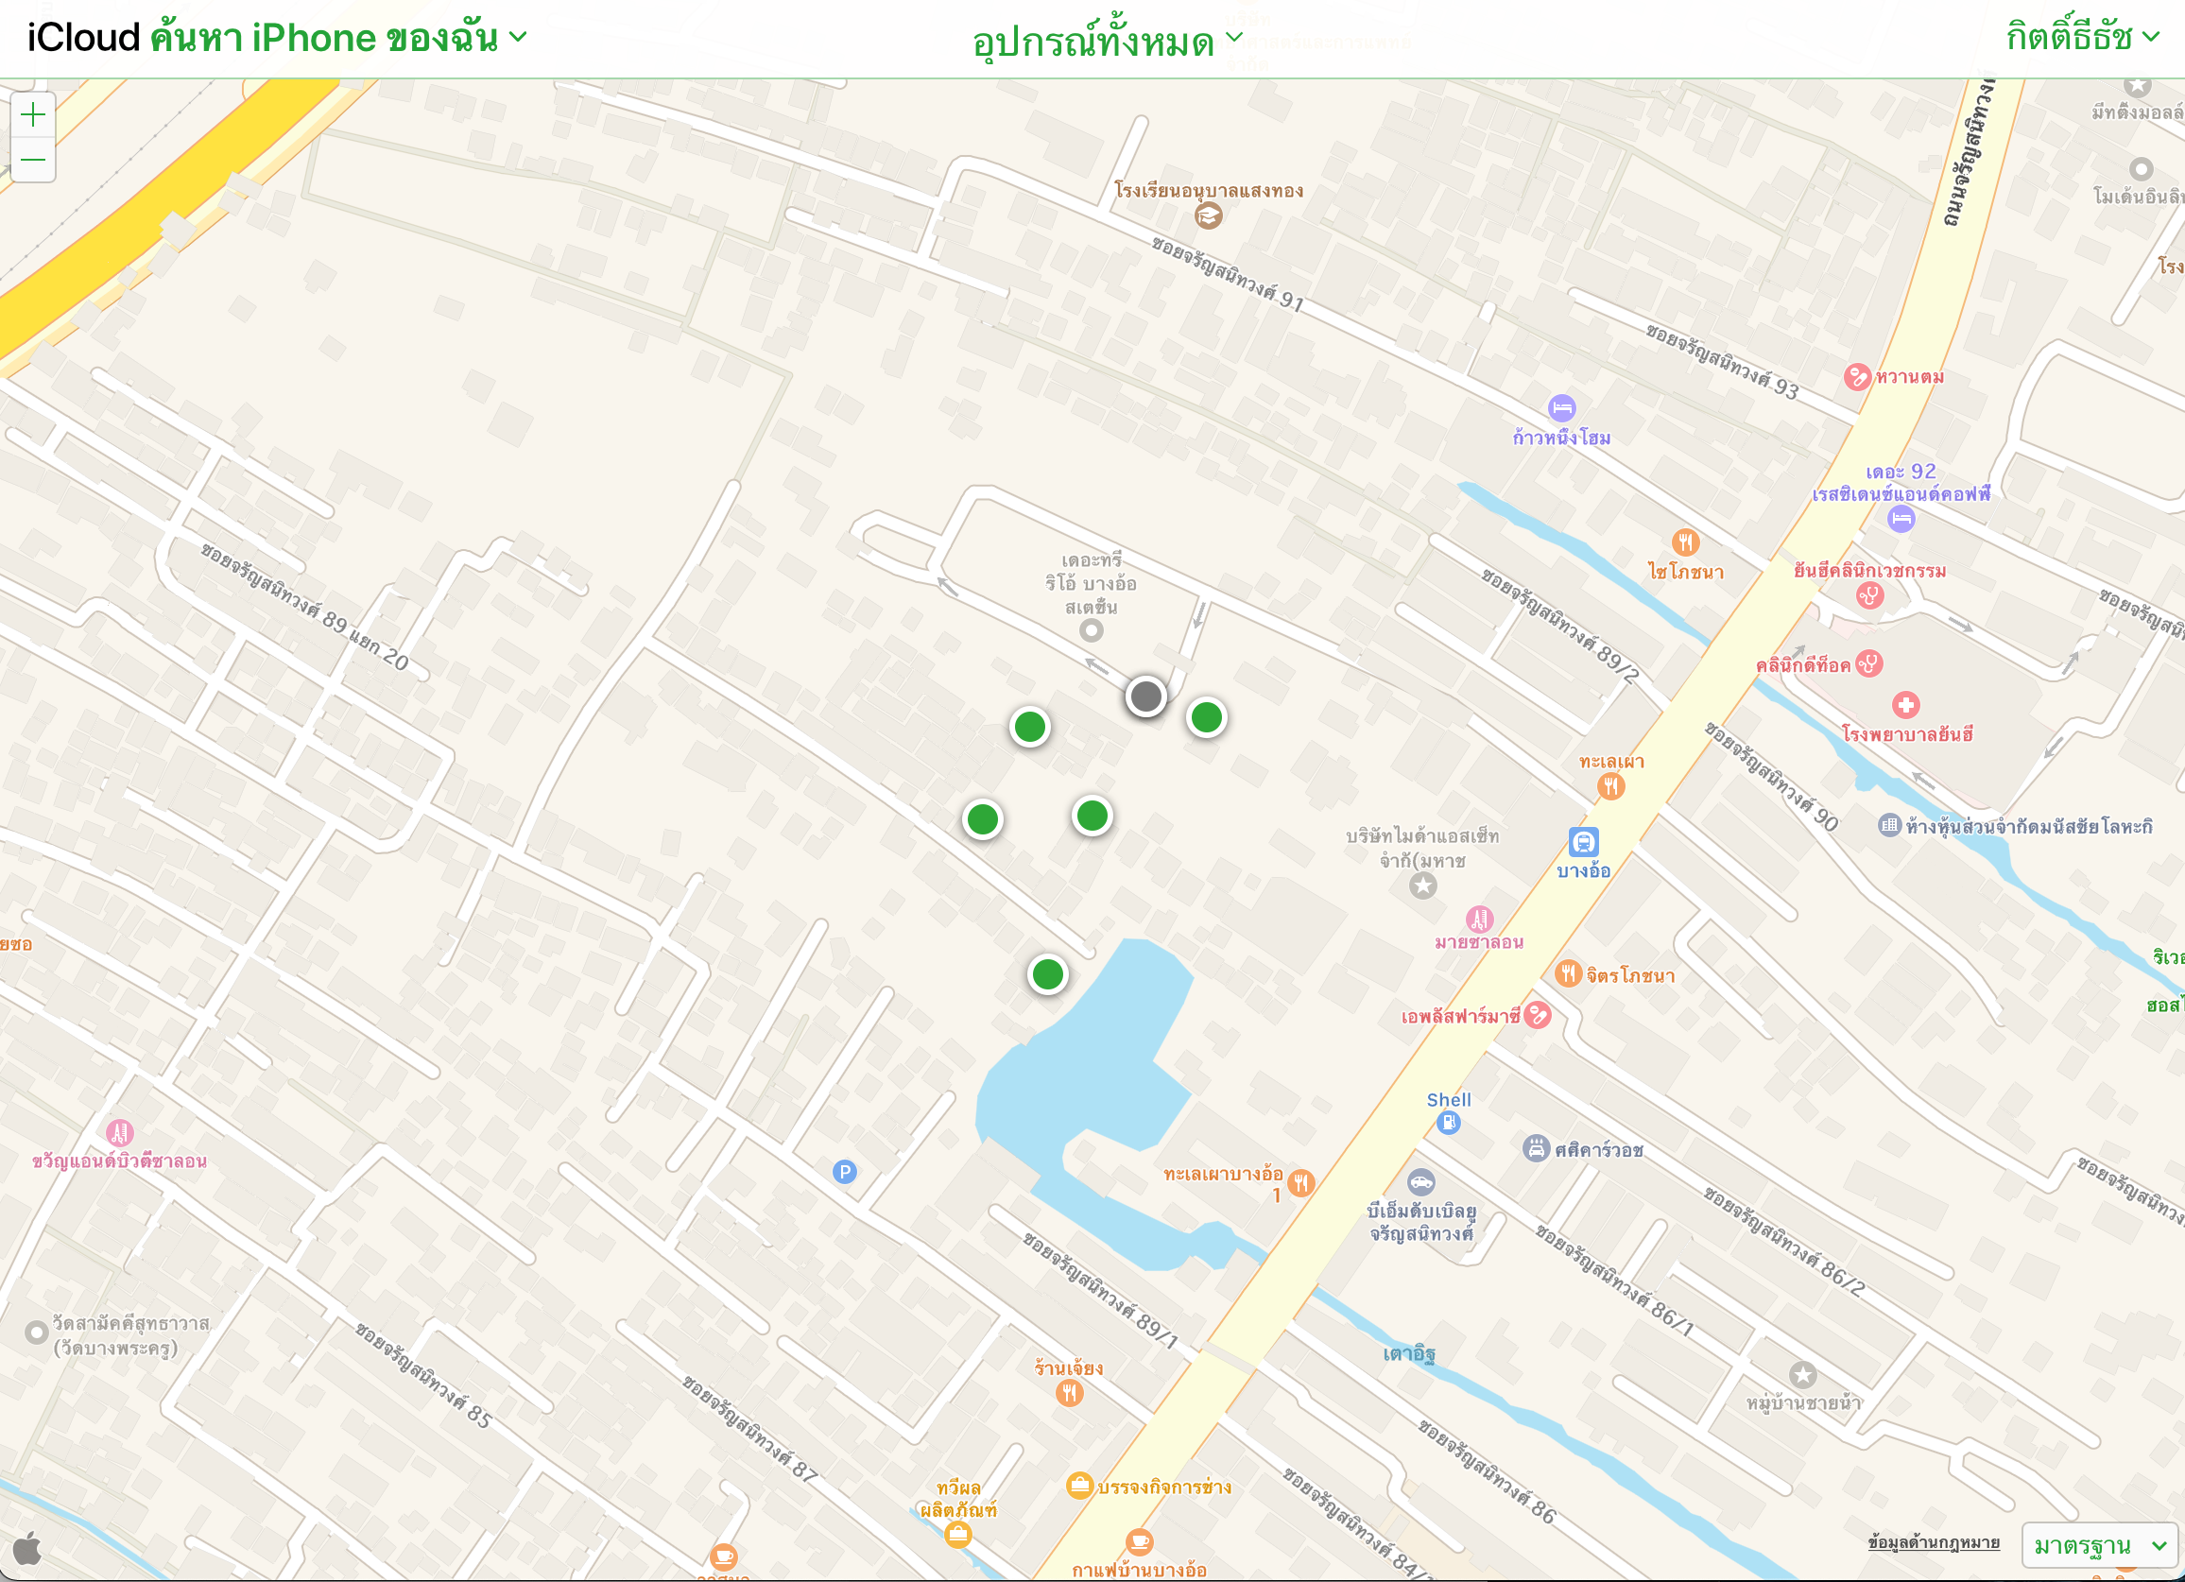This screenshot has height=1582, width=2185.
Task: Click the Apple logo in the corner
Action: coord(27,1549)
